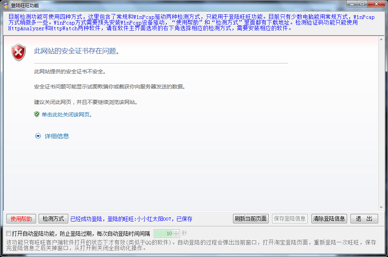
Task: Close the 登陆旺旺功能 window
Action: tap(377, 4)
